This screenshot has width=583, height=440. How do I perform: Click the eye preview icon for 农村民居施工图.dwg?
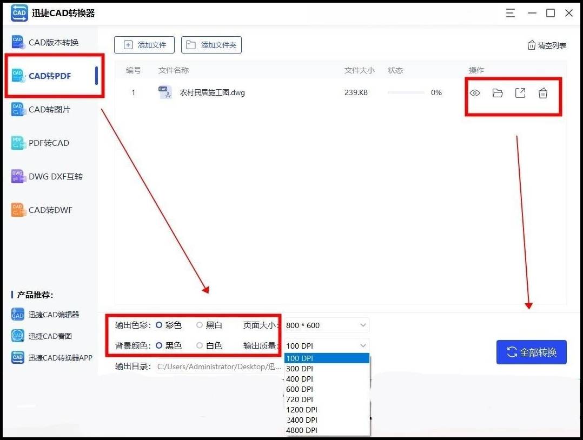point(475,93)
